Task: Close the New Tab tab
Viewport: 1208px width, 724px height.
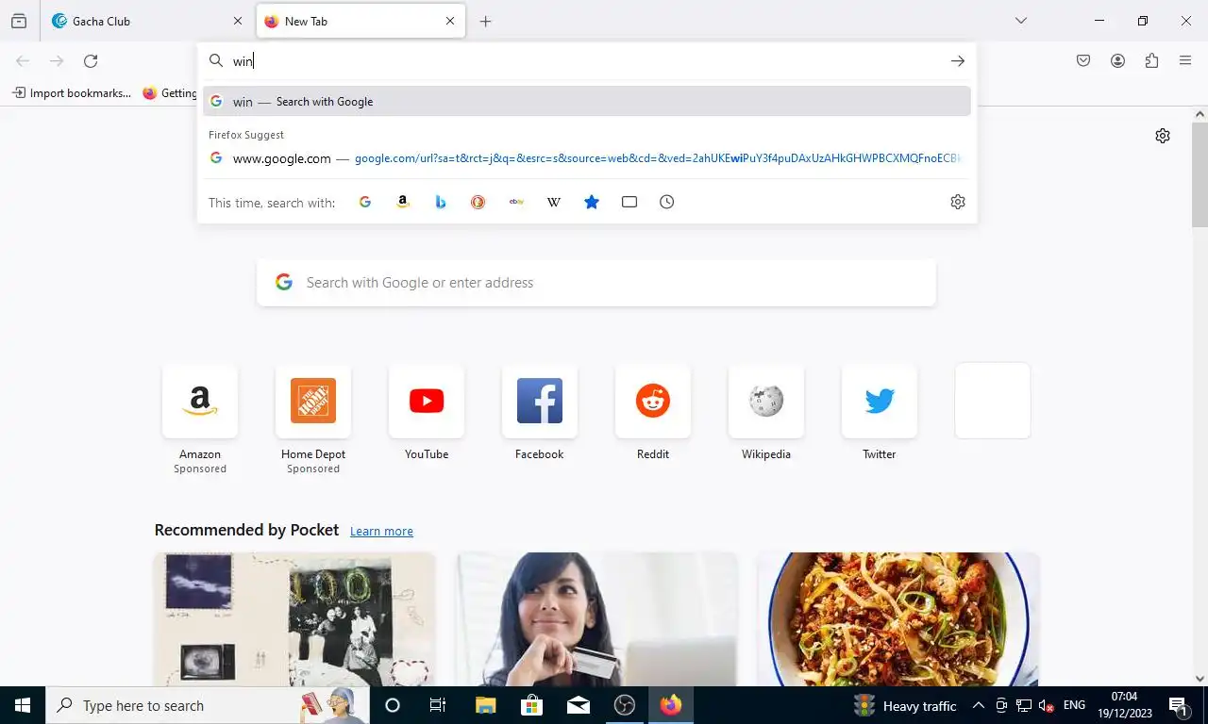Action: pyautogui.click(x=450, y=21)
